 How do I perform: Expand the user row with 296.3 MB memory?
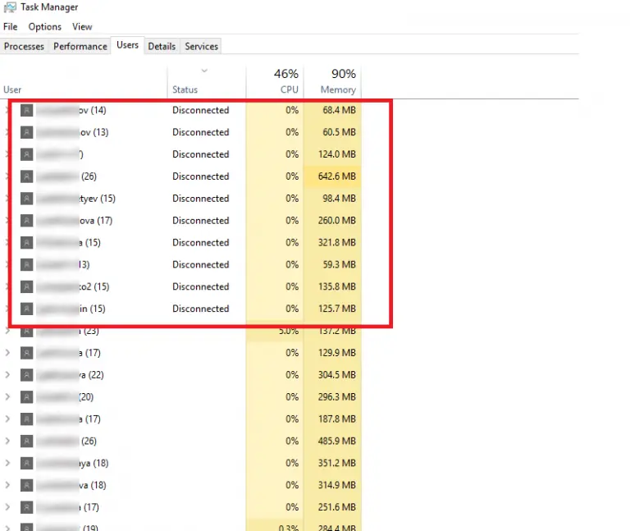point(7,397)
